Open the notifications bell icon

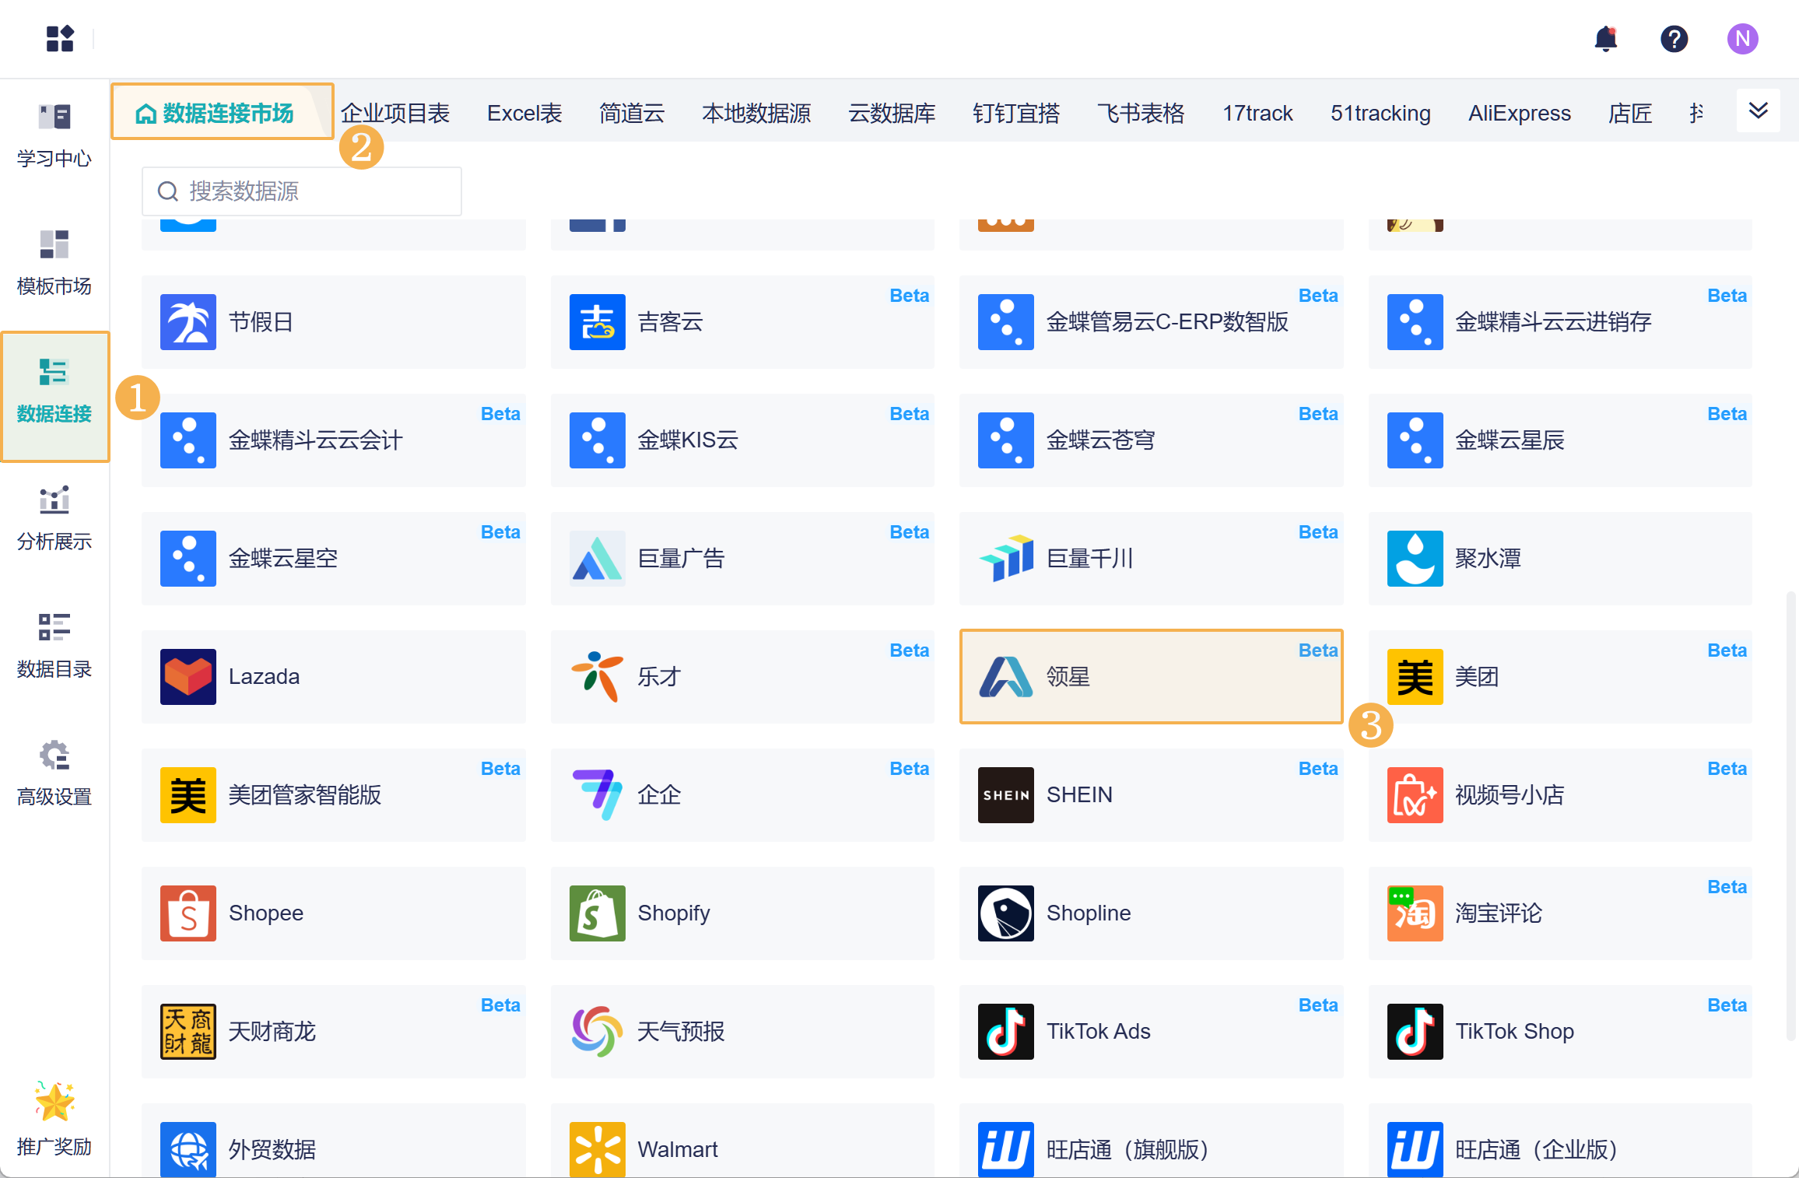click(x=1605, y=39)
